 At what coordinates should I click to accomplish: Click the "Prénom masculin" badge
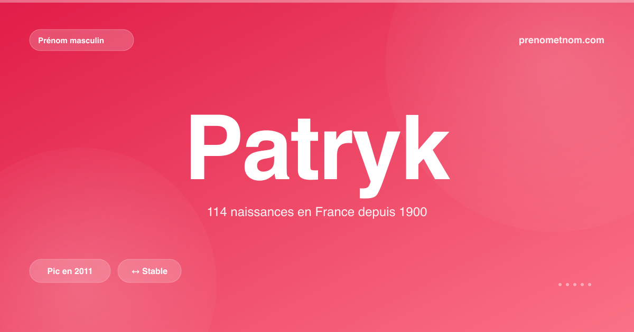pos(81,40)
